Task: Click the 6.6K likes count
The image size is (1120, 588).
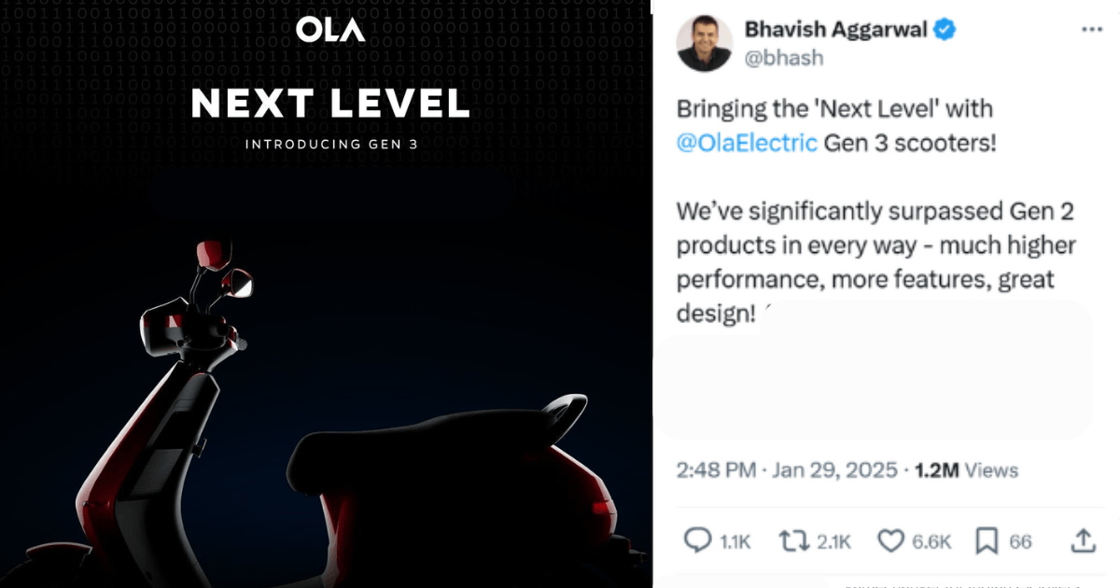Action: tap(931, 540)
